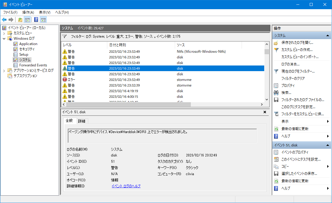Select the stornvme warning at 23:32:39
Viewport: 332px width, 203px height.
click(x=163, y=85)
